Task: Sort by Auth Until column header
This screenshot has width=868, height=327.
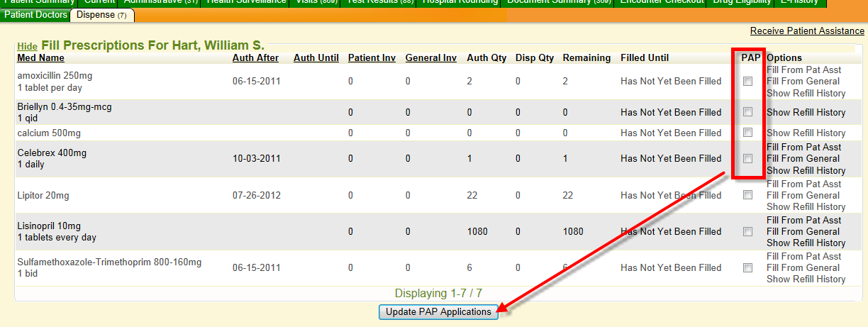Action: pyautogui.click(x=316, y=58)
